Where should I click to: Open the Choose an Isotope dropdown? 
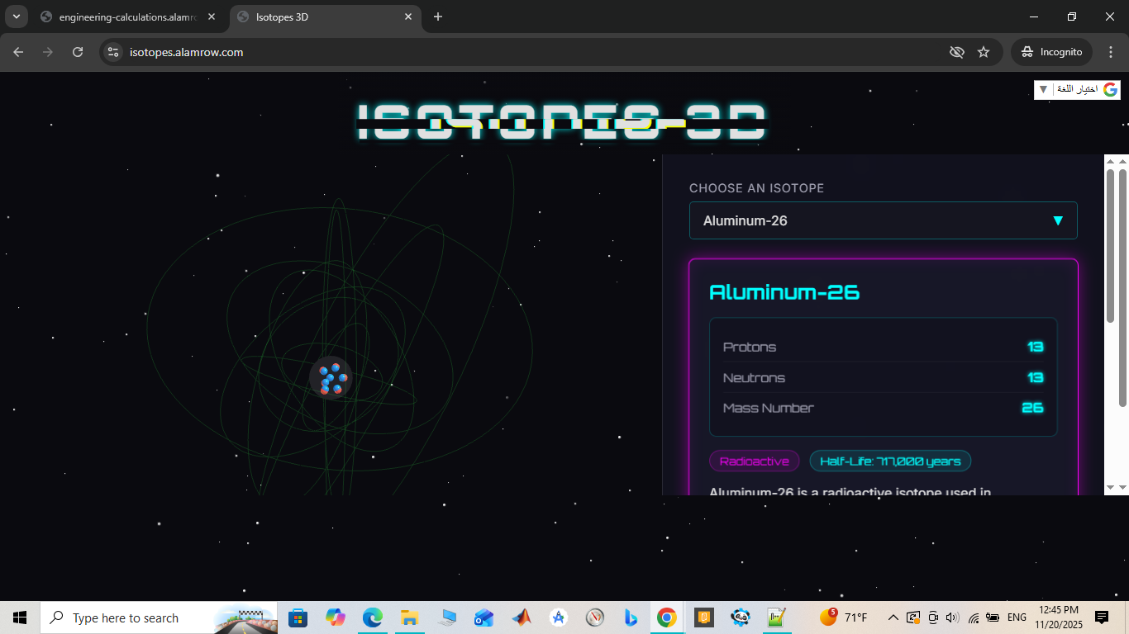[883, 220]
